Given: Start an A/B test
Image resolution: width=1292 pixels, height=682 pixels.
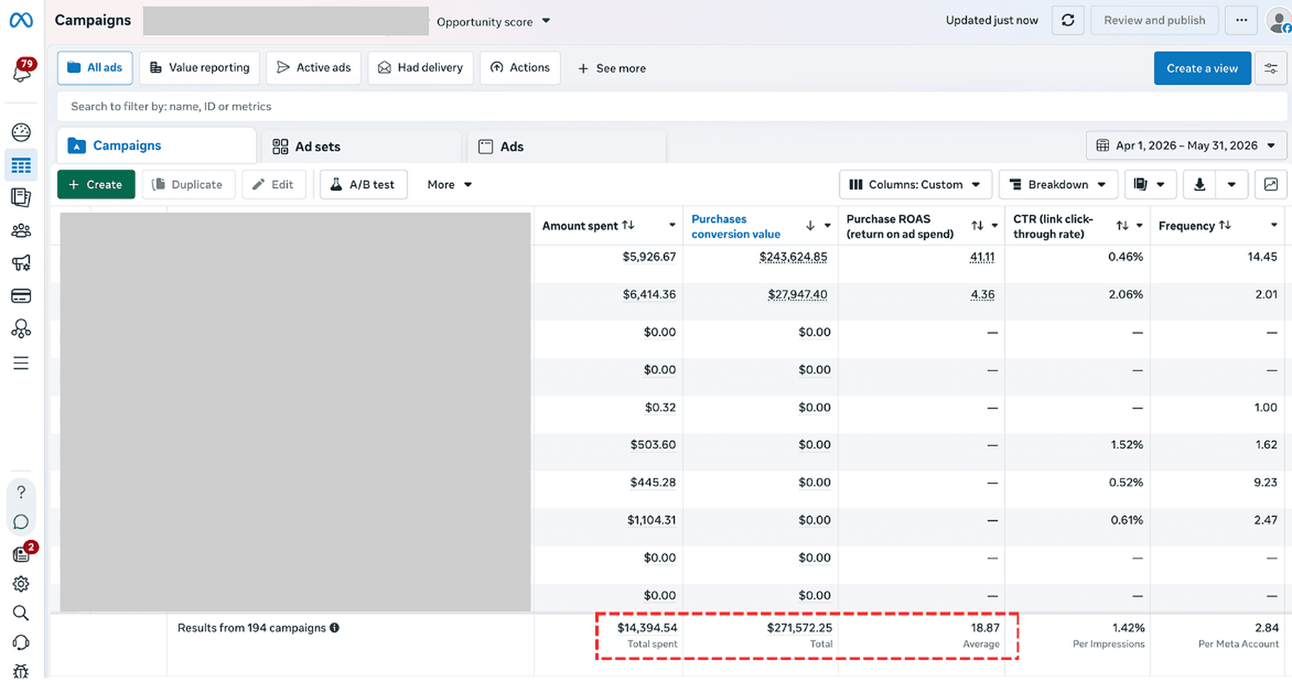Looking at the screenshot, I should tap(364, 185).
